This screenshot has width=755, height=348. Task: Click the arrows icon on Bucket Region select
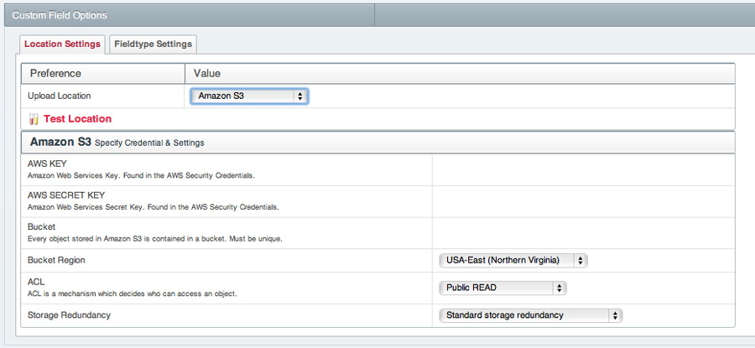click(x=581, y=261)
